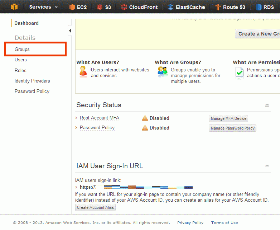Expand the sign-in link arrow
This screenshot has height=230, width=280.
[76, 187]
